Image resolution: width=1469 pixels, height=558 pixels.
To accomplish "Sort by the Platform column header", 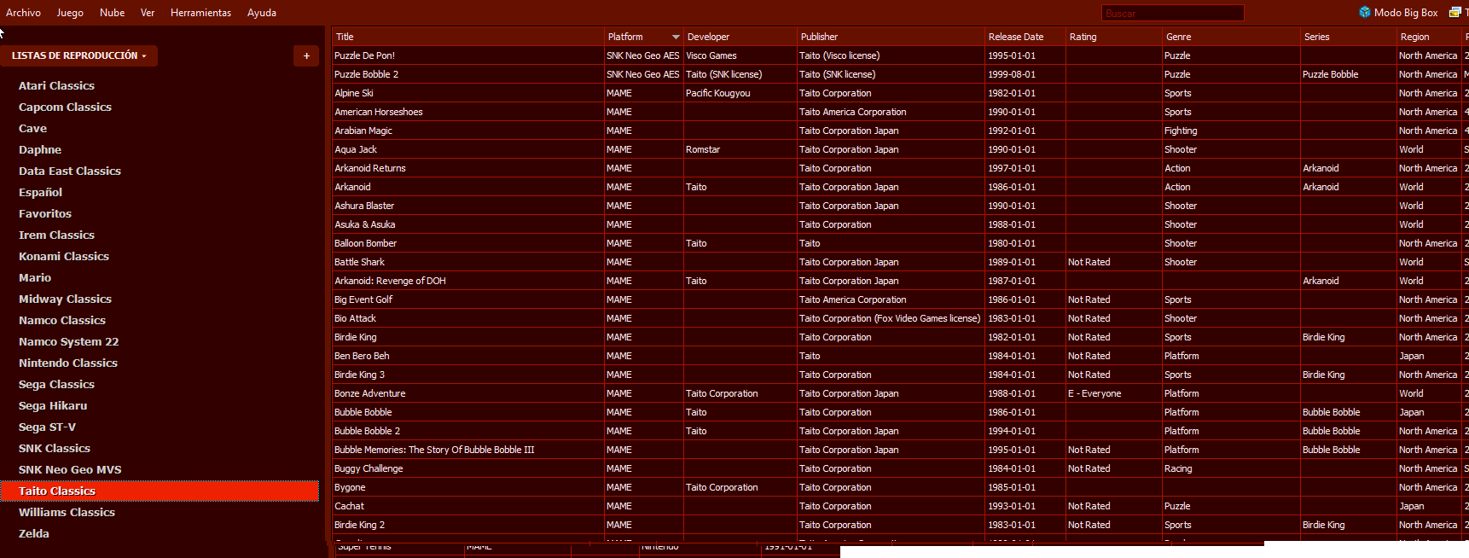I will [x=643, y=37].
